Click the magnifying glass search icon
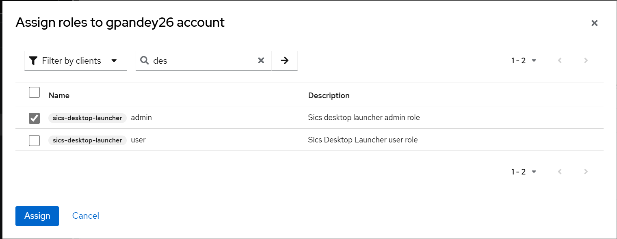This screenshot has height=239, width=617. [144, 60]
